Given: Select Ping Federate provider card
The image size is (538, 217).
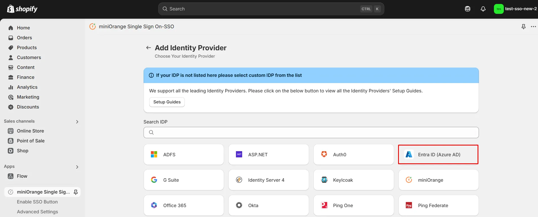Looking at the screenshot, I should pyautogui.click(x=439, y=205).
